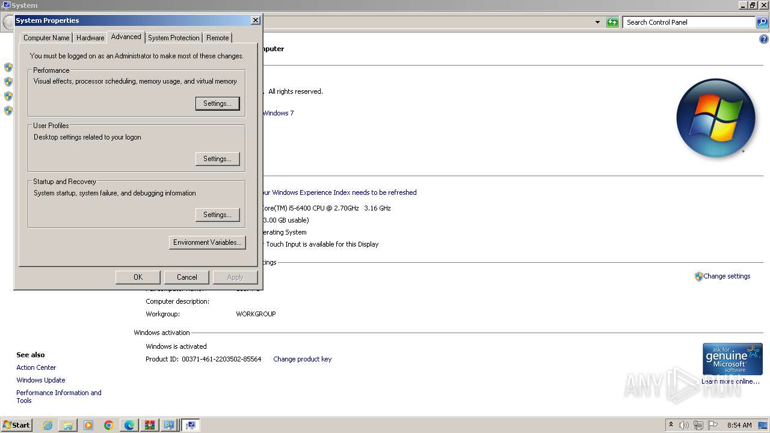This screenshot has width=770, height=433.
Task: Click the Genuine Microsoft software badge
Action: coord(732,359)
